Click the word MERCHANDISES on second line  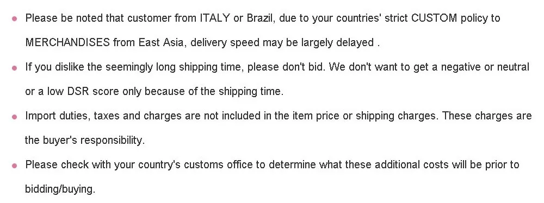tap(67, 43)
